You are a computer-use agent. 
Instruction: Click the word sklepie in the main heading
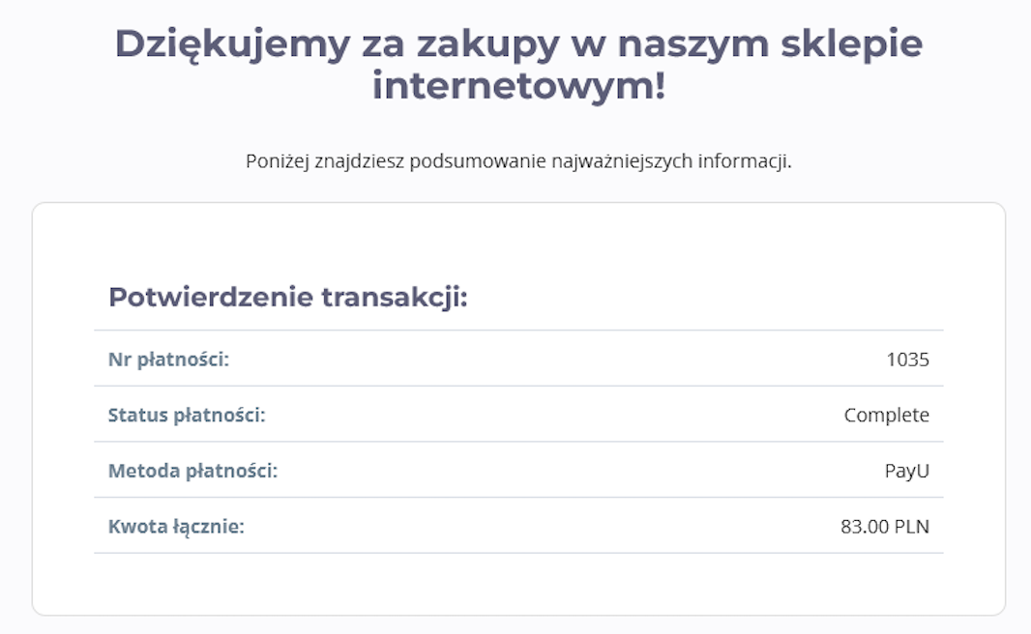pos(851,46)
